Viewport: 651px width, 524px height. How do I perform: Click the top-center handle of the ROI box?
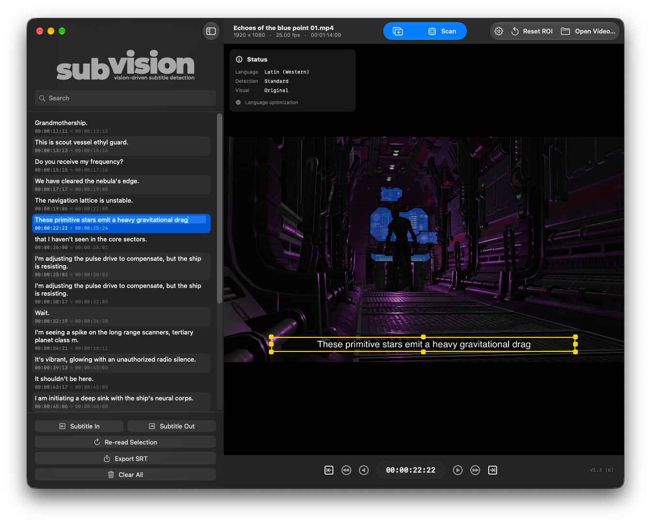pos(423,337)
